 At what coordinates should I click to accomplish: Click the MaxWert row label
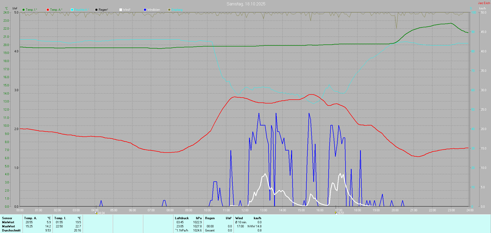[8, 226]
